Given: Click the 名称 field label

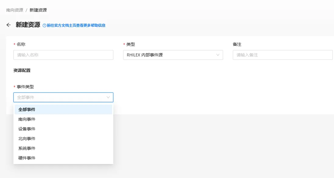Looking at the screenshot, I should [x=21, y=44].
